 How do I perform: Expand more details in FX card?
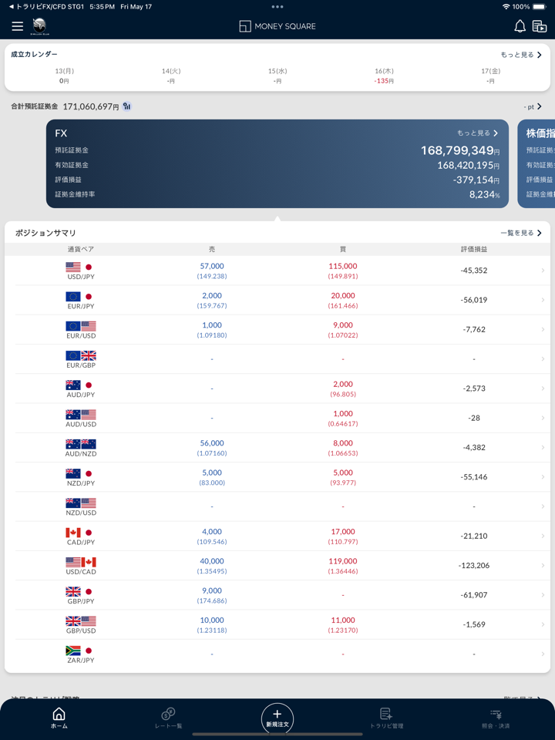[477, 133]
